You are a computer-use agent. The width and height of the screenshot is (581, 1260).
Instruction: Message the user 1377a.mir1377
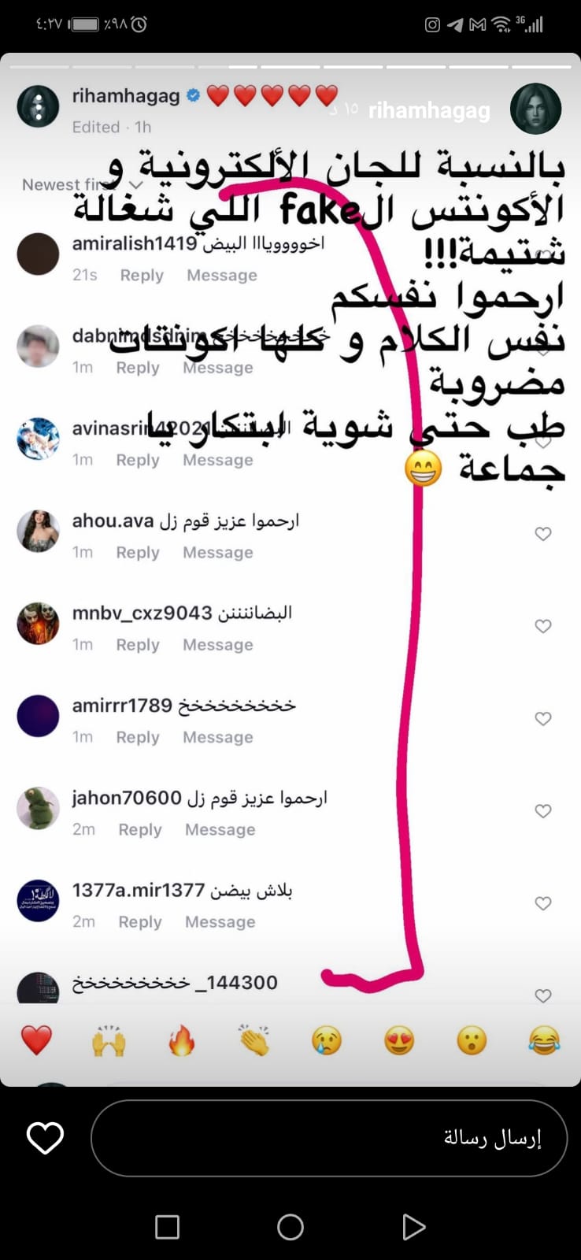coord(220,921)
